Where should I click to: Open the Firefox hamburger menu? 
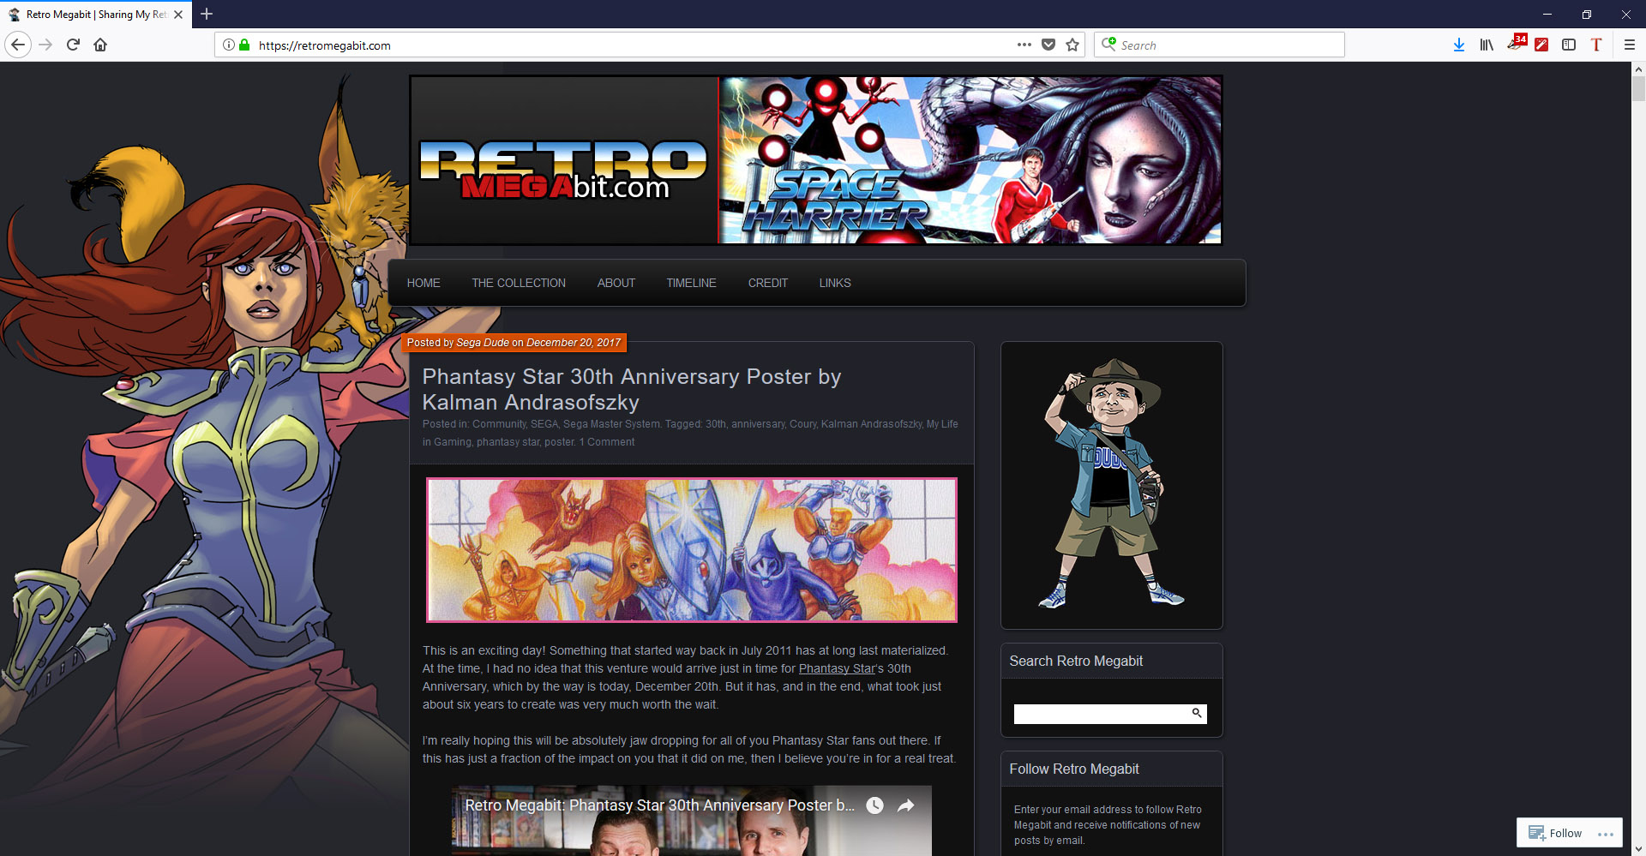point(1629,45)
